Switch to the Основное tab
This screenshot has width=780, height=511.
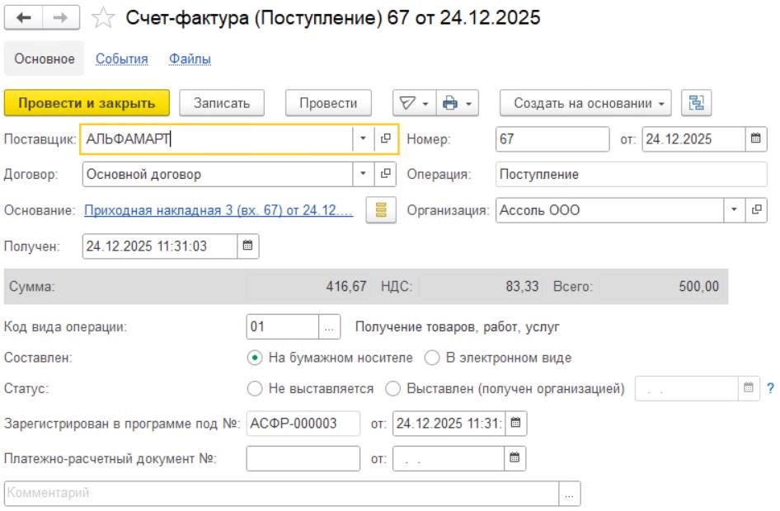point(45,59)
